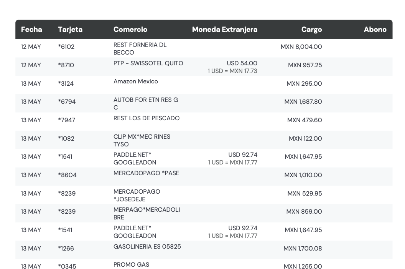Select the REST FORNERIA DL BECCO transaction
This screenshot has height=269, width=405.
(204, 48)
